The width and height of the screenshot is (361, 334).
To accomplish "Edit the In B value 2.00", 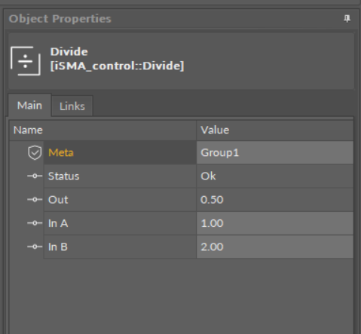I will tap(275, 247).
